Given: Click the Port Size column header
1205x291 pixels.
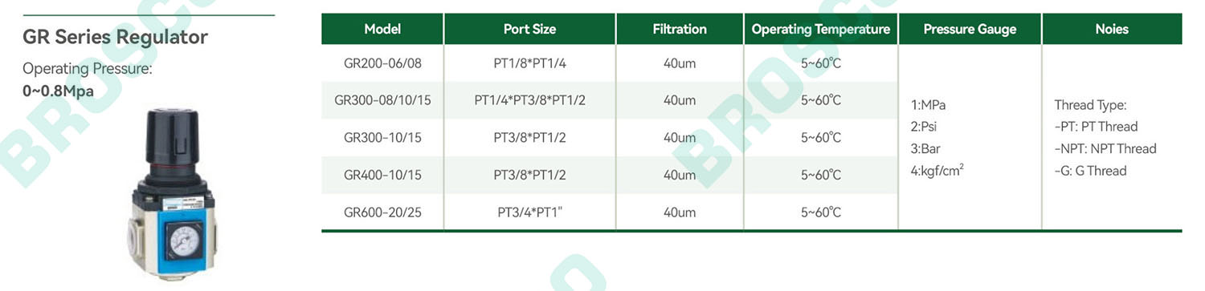Looking at the screenshot, I should [529, 29].
